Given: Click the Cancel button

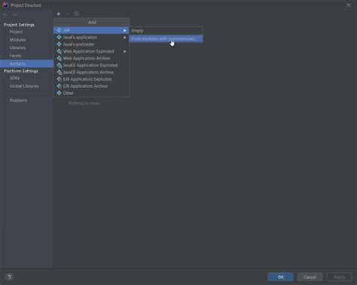Looking at the screenshot, I should (x=310, y=277).
